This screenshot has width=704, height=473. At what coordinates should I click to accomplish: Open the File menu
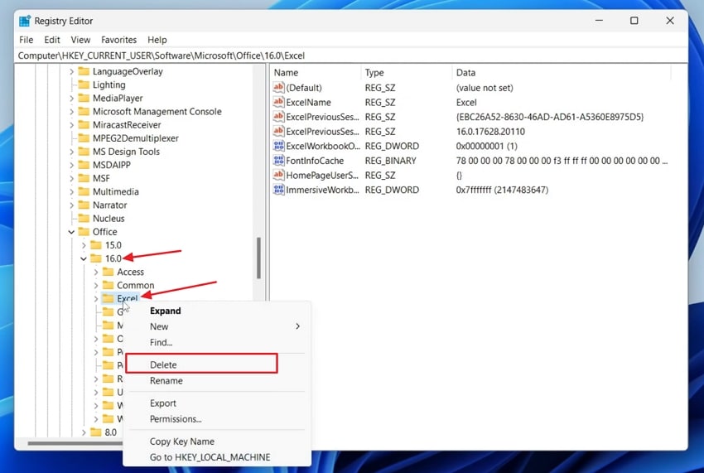[26, 40]
